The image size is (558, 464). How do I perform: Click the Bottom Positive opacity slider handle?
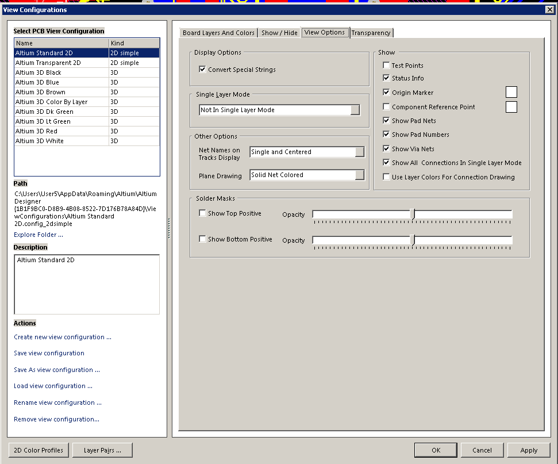click(x=413, y=240)
